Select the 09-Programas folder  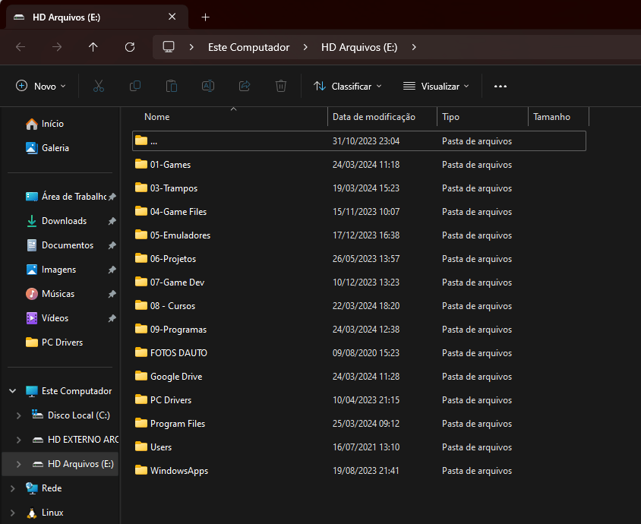point(359,330)
